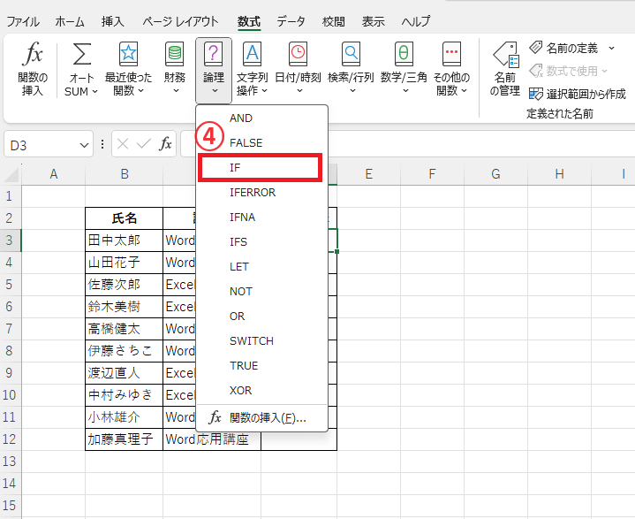Screen dimensions: 635x519
Task: Click the confirm checkmark in formula bar
Action: (144, 143)
